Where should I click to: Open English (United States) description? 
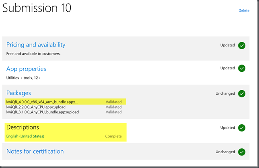click(25, 136)
